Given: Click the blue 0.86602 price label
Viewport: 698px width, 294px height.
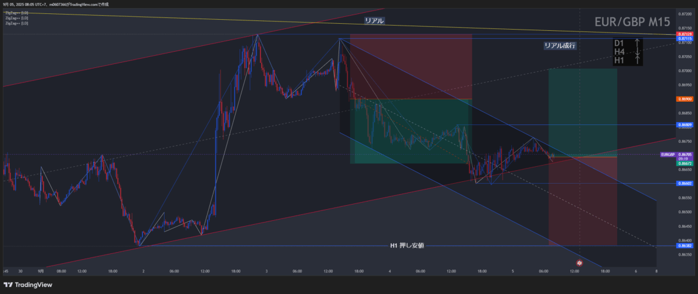Looking at the screenshot, I should click(684, 183).
